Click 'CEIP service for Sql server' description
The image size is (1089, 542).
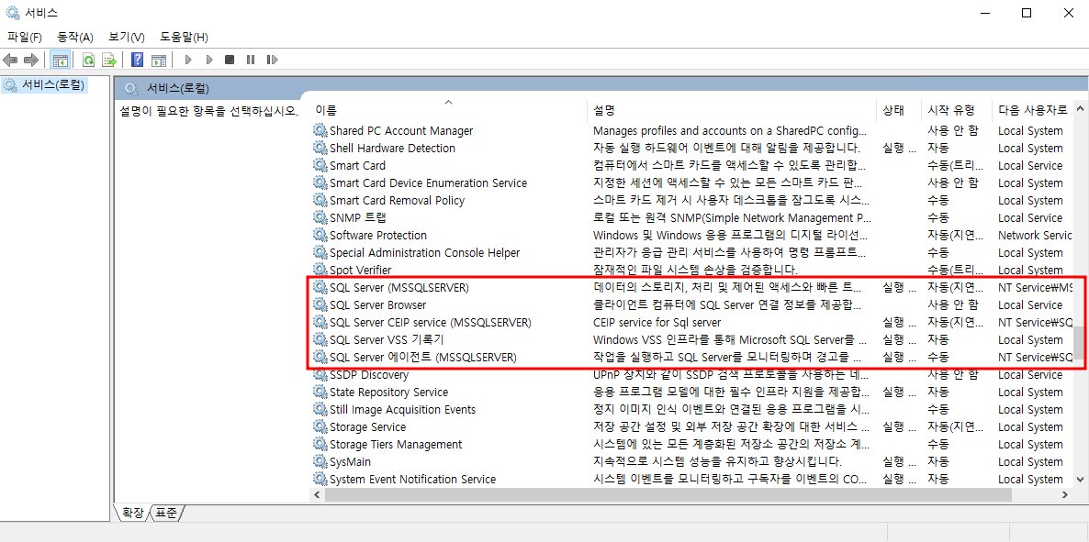[x=657, y=322]
